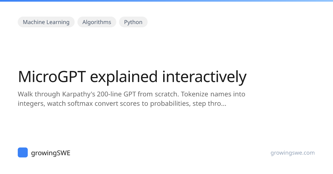Click the growingSWE brand name

pos(51,153)
